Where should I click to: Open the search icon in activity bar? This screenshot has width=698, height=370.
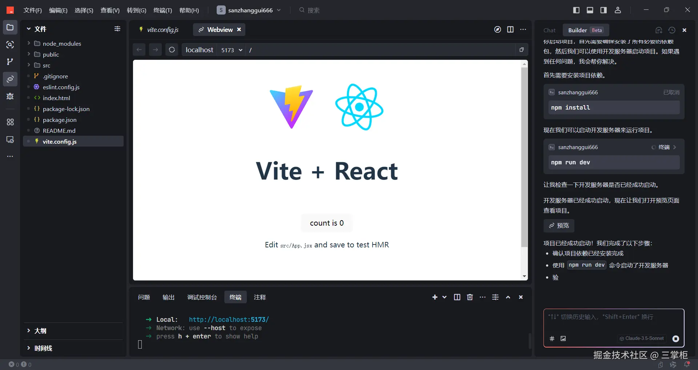point(10,45)
